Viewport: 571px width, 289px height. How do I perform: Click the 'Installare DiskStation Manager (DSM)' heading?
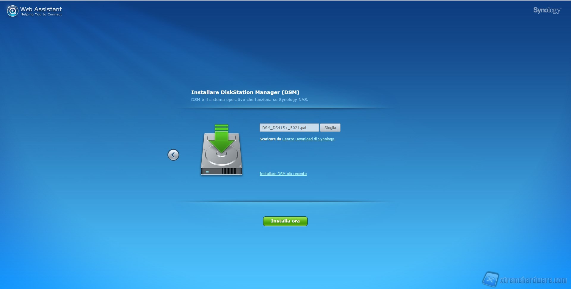[245, 92]
